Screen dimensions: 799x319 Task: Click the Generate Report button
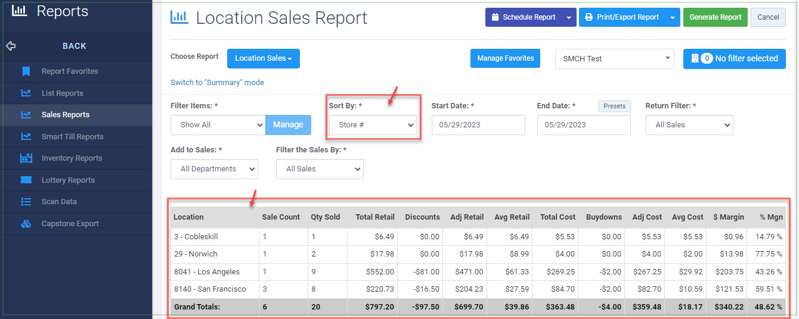tap(715, 17)
